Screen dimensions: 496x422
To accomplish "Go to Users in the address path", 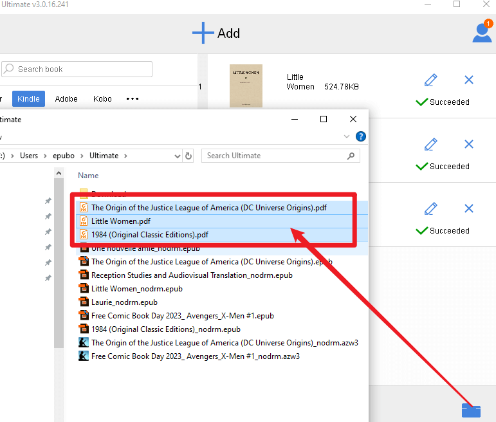I will (29, 156).
